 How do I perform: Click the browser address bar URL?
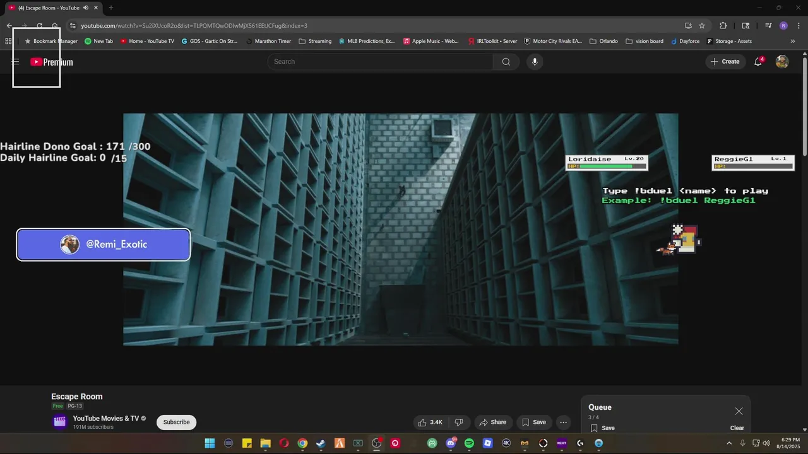click(194, 26)
